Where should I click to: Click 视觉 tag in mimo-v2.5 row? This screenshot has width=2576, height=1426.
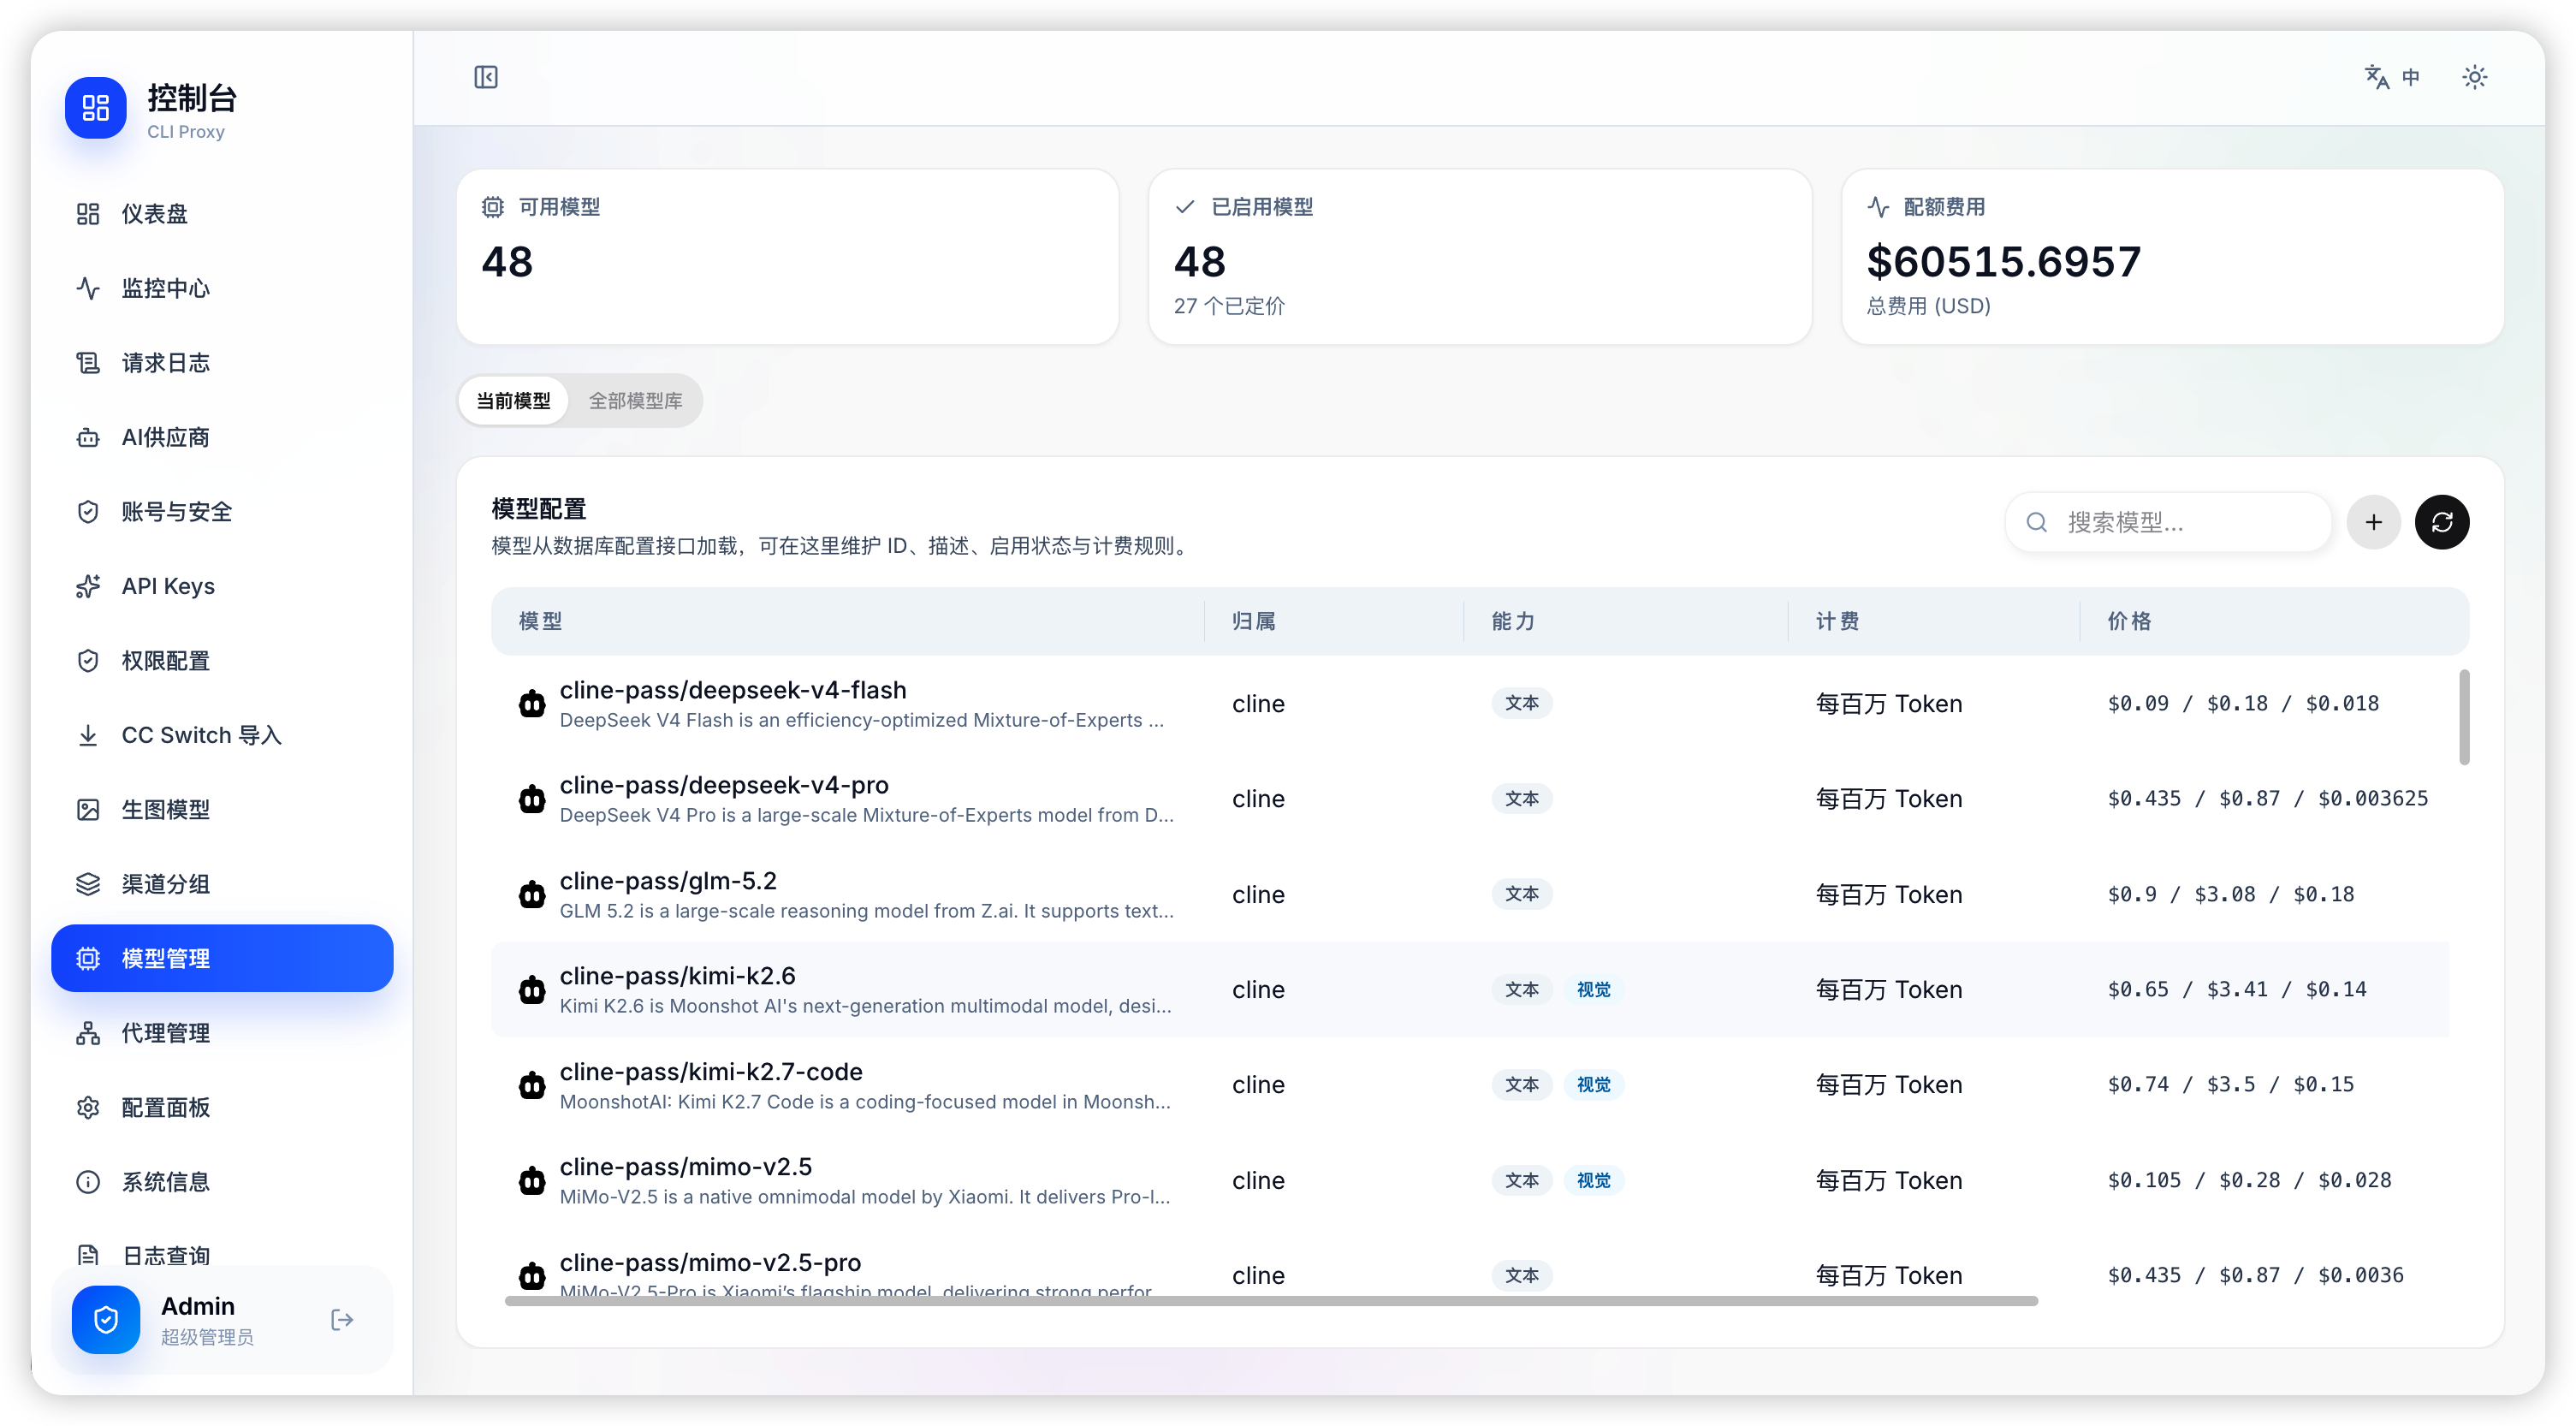point(1594,1181)
